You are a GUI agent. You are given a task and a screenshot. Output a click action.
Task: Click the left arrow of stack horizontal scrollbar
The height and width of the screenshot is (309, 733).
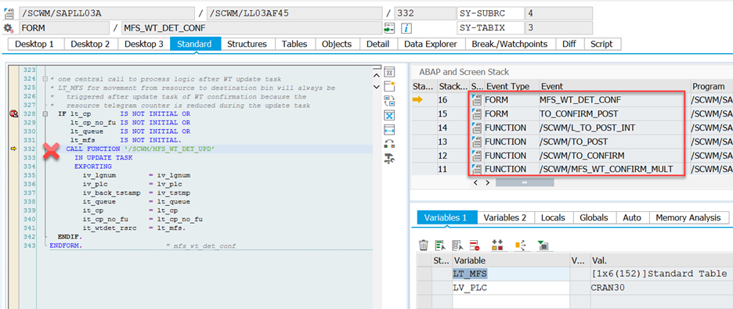(476, 182)
